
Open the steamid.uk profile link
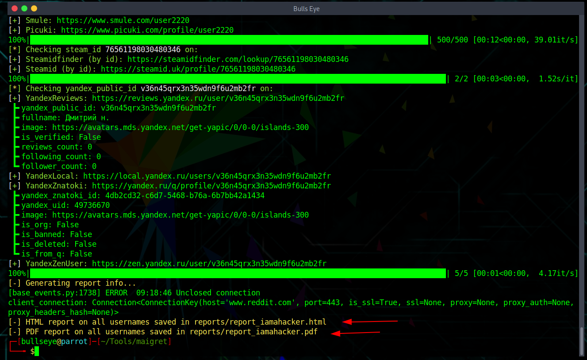198,69
